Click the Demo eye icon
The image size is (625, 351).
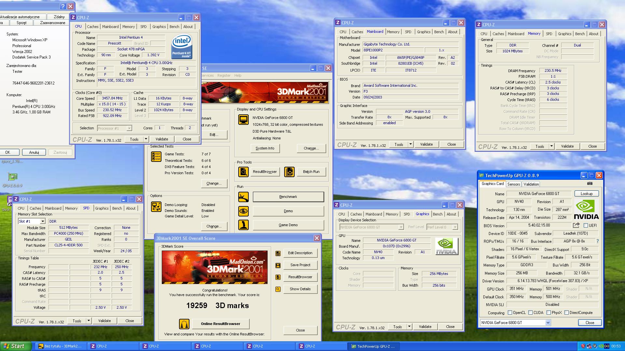click(243, 211)
